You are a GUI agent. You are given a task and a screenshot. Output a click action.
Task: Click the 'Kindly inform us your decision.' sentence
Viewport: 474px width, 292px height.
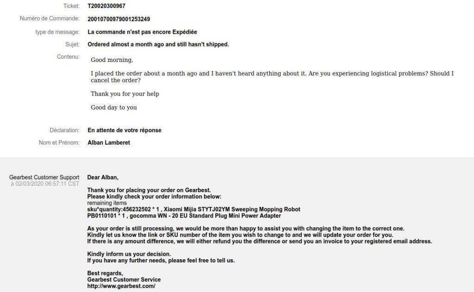click(x=129, y=254)
